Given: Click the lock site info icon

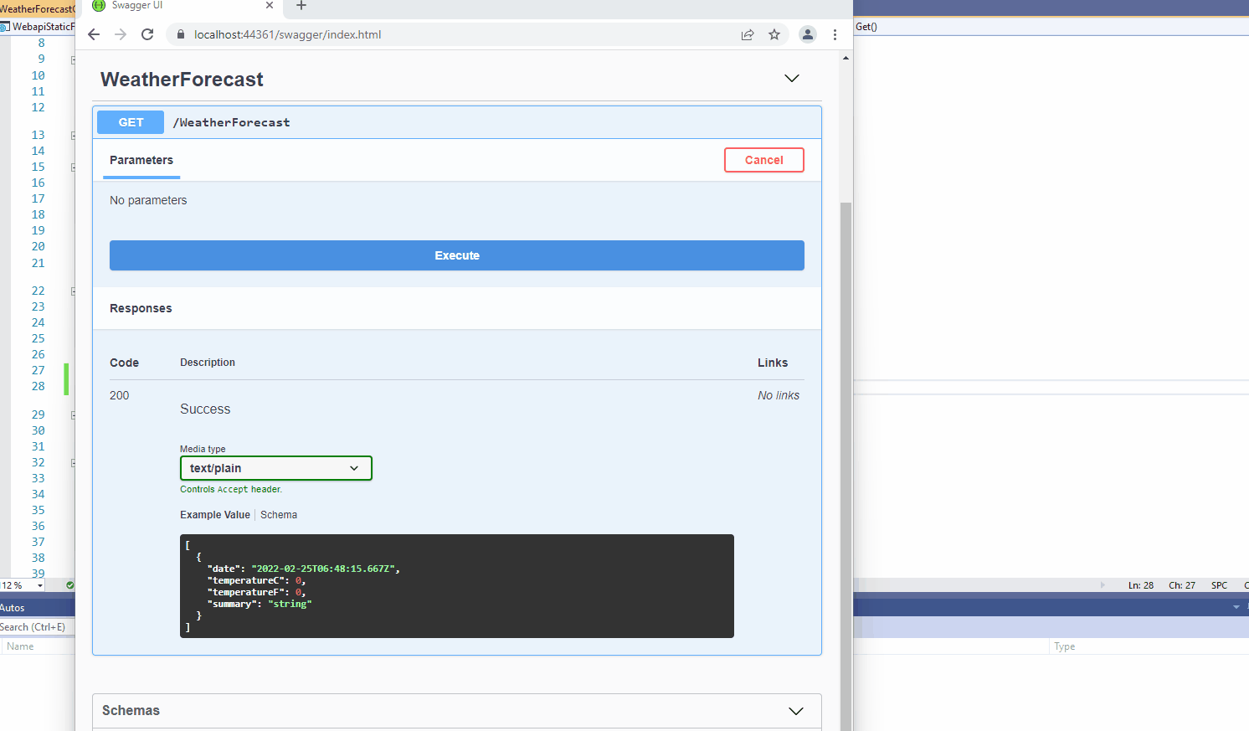Looking at the screenshot, I should [x=180, y=34].
